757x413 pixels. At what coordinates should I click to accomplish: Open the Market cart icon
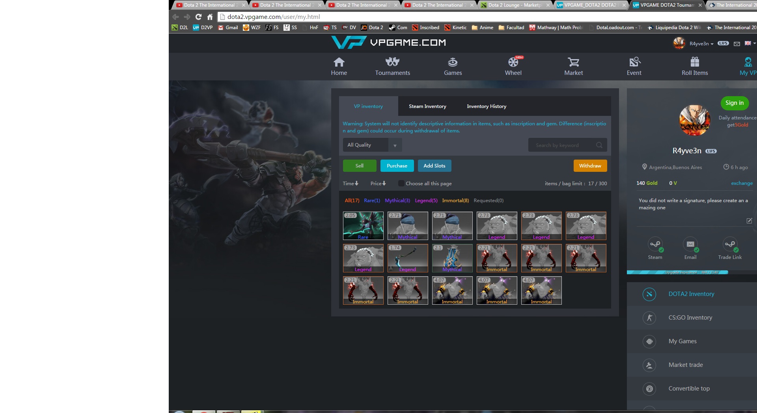point(573,62)
